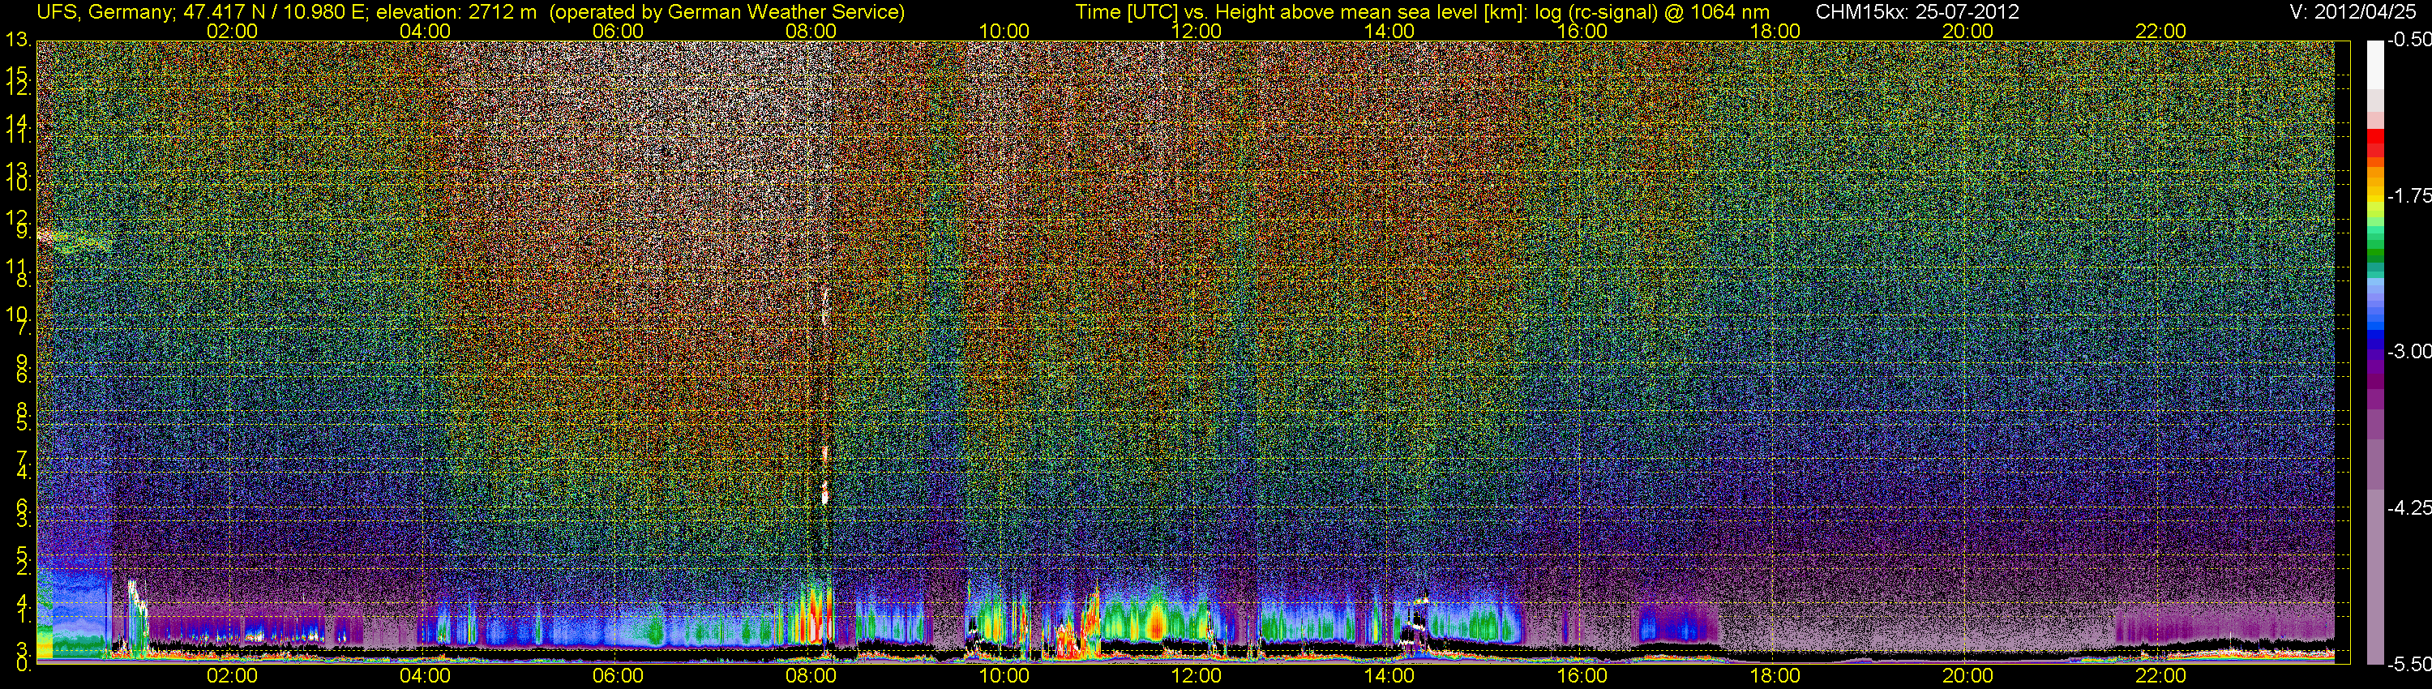Click the 04:00 label on the bottom time axis

pos(425,676)
